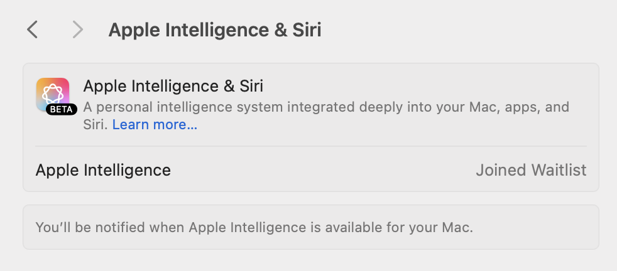Click the page title Apple Intelligence & Siri
Viewport: 617px width, 271px height.
215,30
